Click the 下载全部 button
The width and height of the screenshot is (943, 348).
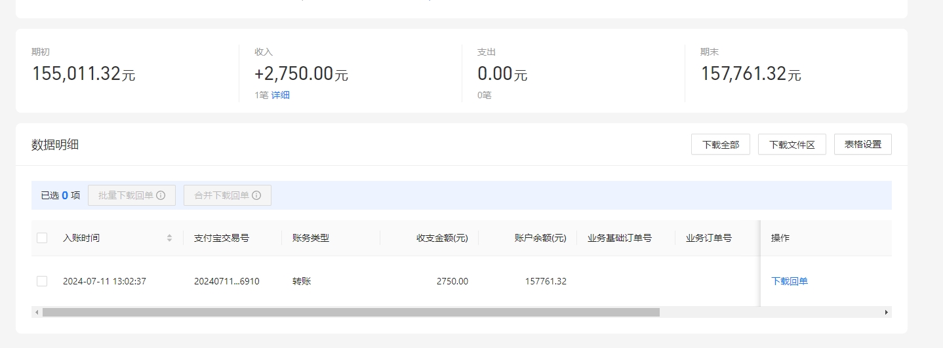coord(721,144)
